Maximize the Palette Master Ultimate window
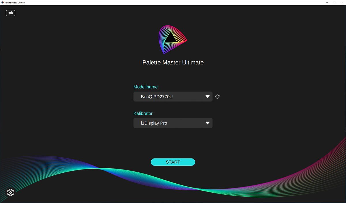Viewport: 346px width, 203px height. (334, 3)
